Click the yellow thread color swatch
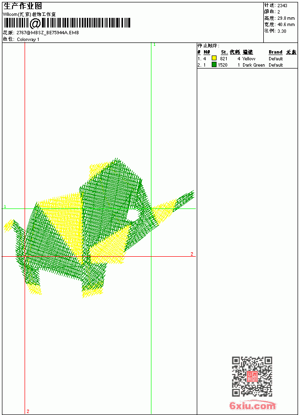The width and height of the screenshot is (299, 415). (x=214, y=58)
